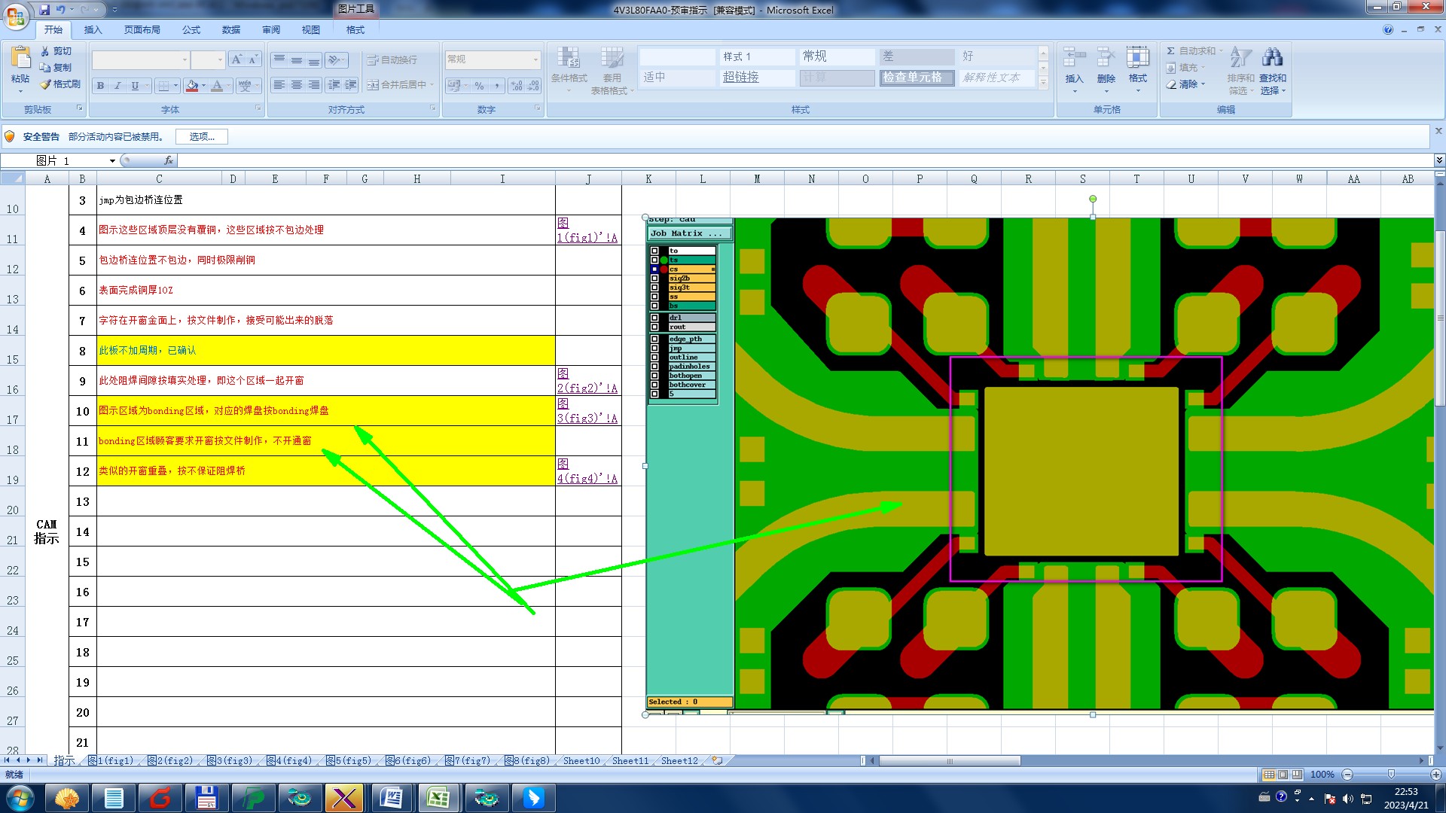
Task: Select the Normal view button in status bar
Action: pyautogui.click(x=1269, y=775)
